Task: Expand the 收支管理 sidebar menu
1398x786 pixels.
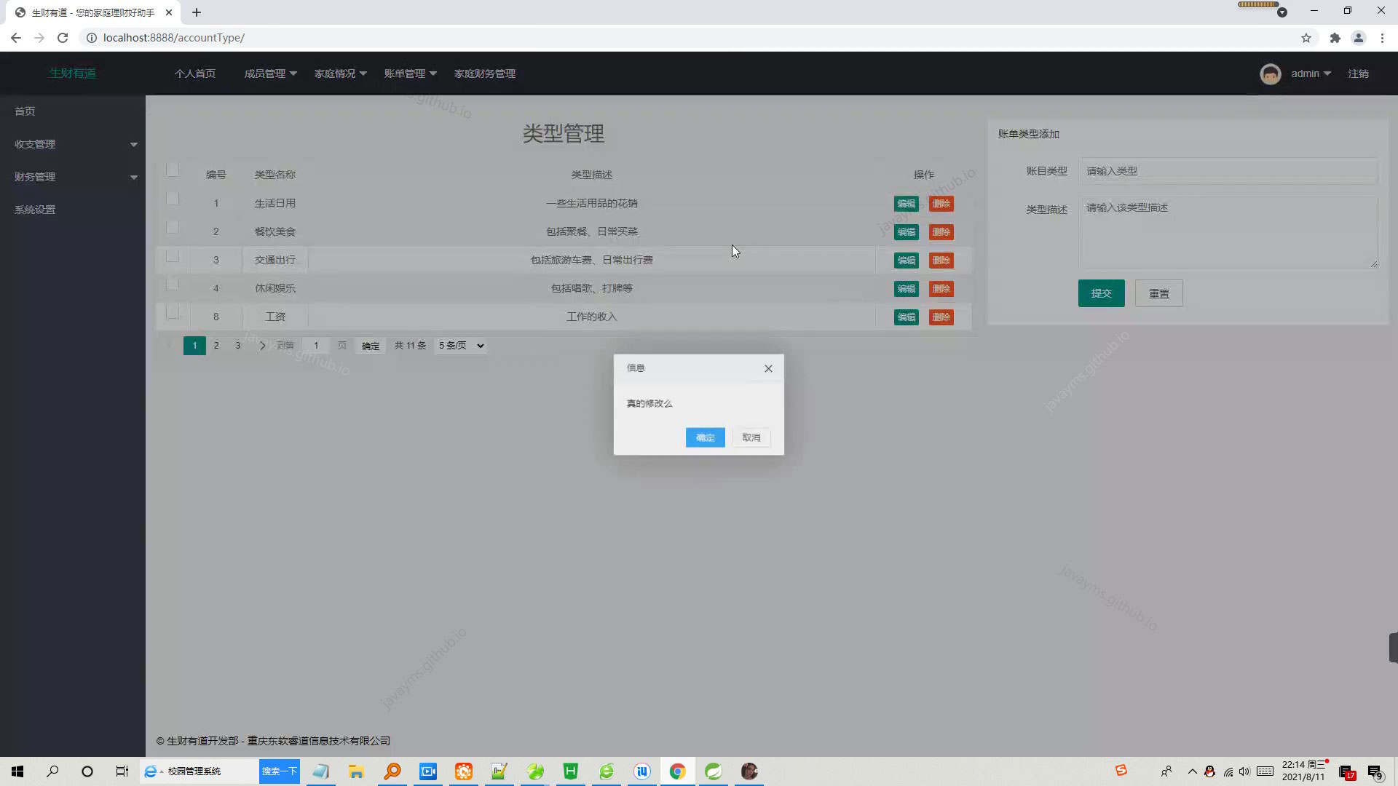Action: (x=73, y=144)
